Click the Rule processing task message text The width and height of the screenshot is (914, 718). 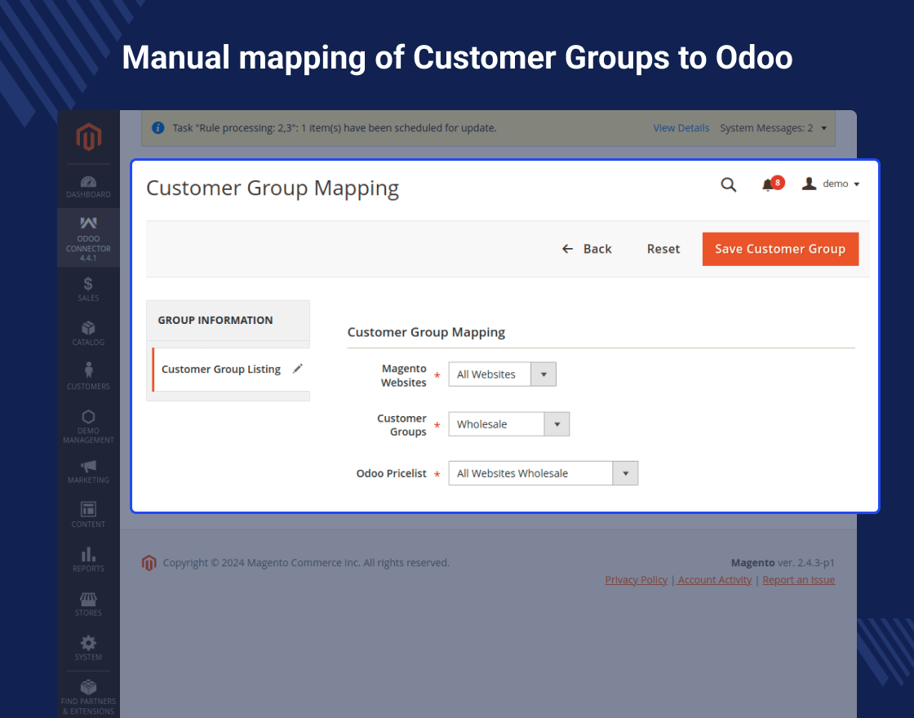click(335, 127)
